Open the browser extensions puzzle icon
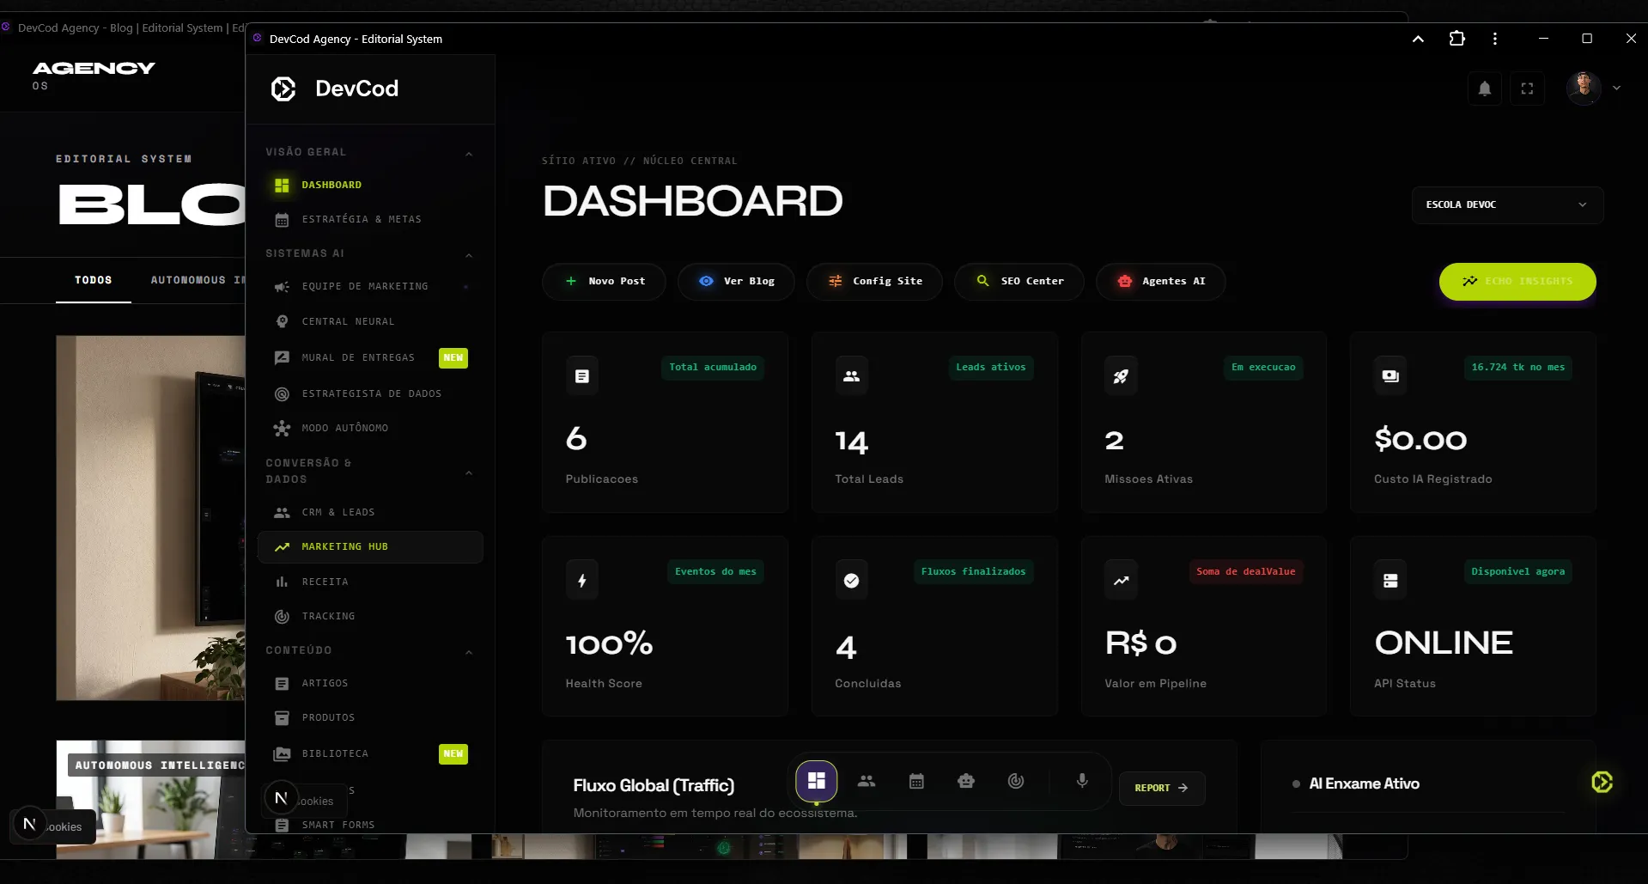The image size is (1648, 884). 1456,39
